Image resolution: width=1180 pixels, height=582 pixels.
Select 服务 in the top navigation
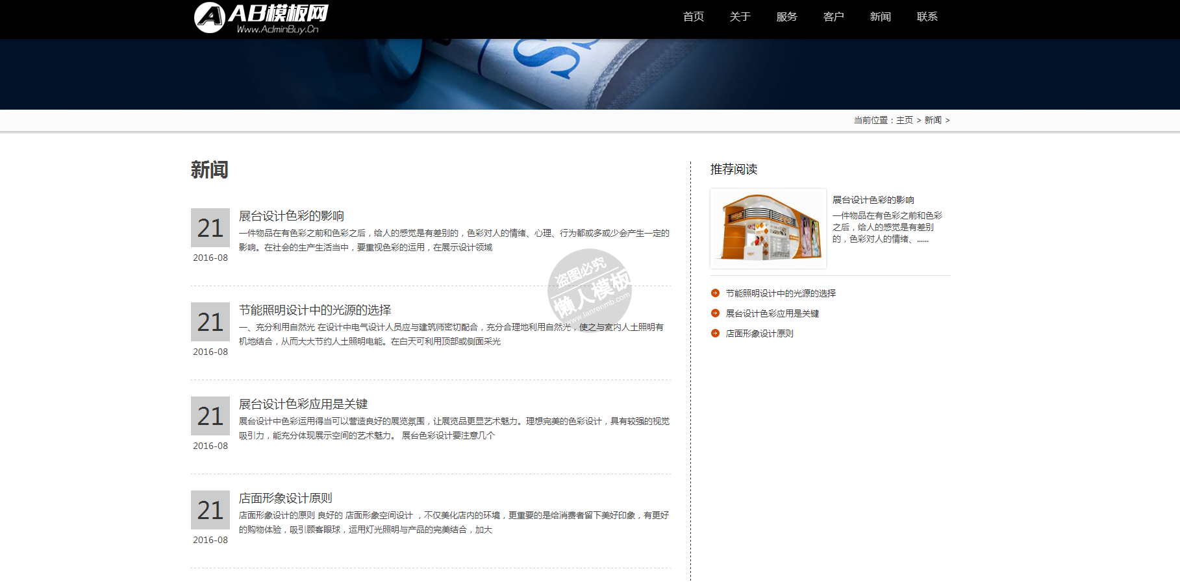(786, 17)
